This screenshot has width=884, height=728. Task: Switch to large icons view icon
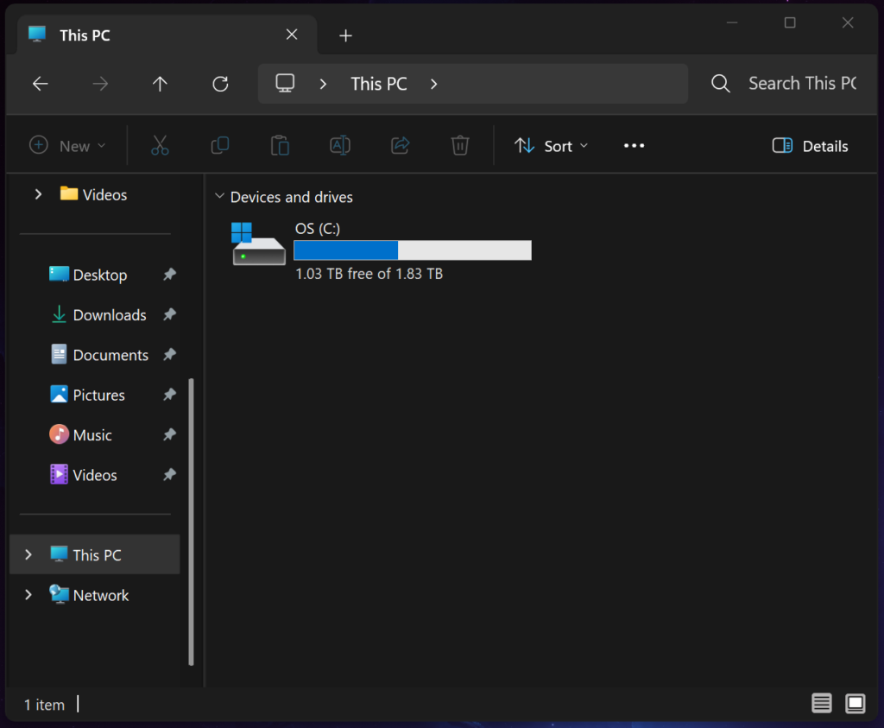(x=856, y=703)
